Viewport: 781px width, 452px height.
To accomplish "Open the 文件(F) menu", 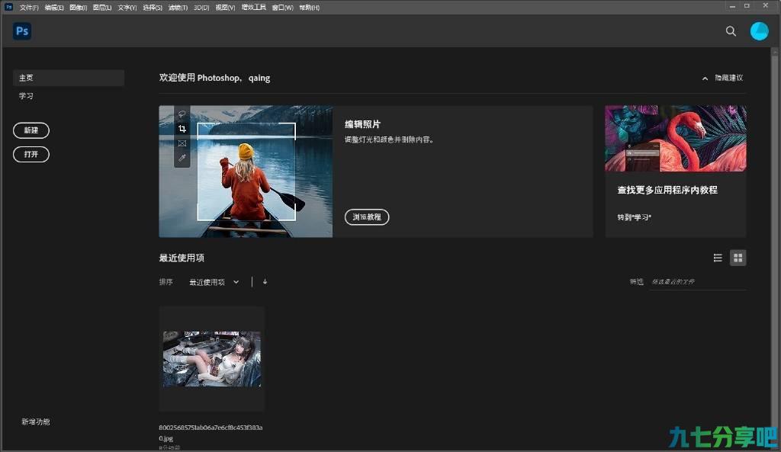I will 29,8.
